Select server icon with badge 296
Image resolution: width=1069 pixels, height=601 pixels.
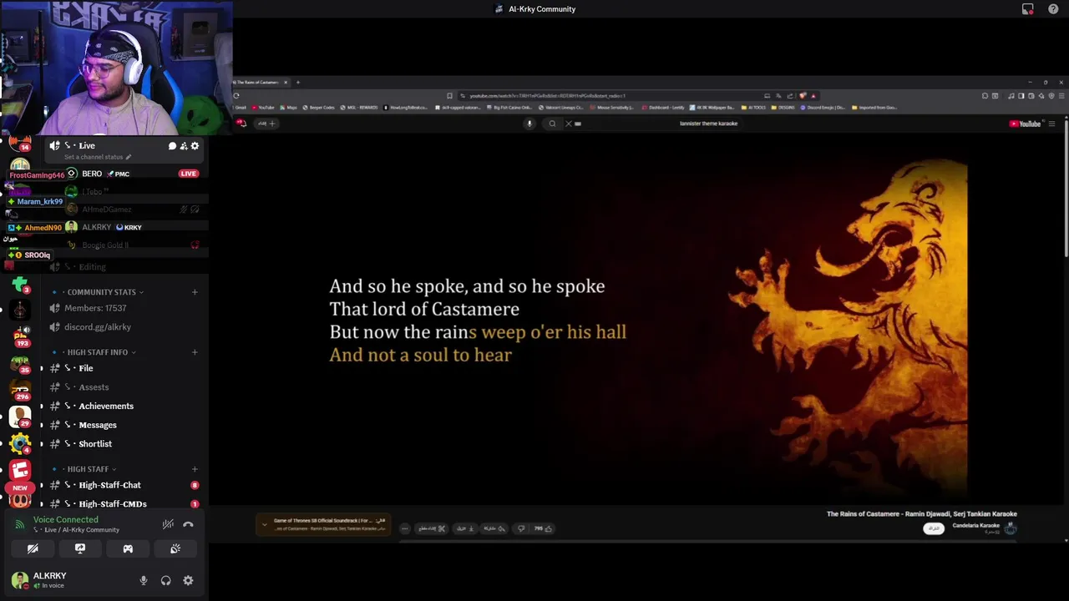20,389
